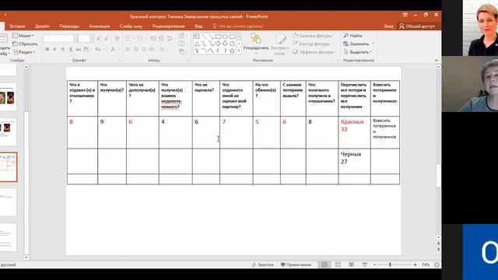Select the right arrow shape in the gallery
The height and width of the screenshot is (280, 498).
click(x=218, y=44)
